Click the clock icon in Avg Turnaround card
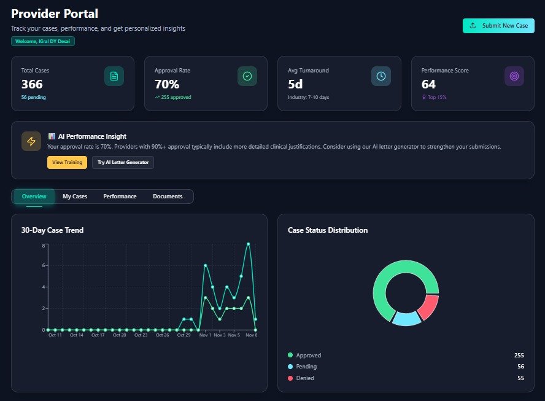This screenshot has height=401, width=545. tap(381, 76)
